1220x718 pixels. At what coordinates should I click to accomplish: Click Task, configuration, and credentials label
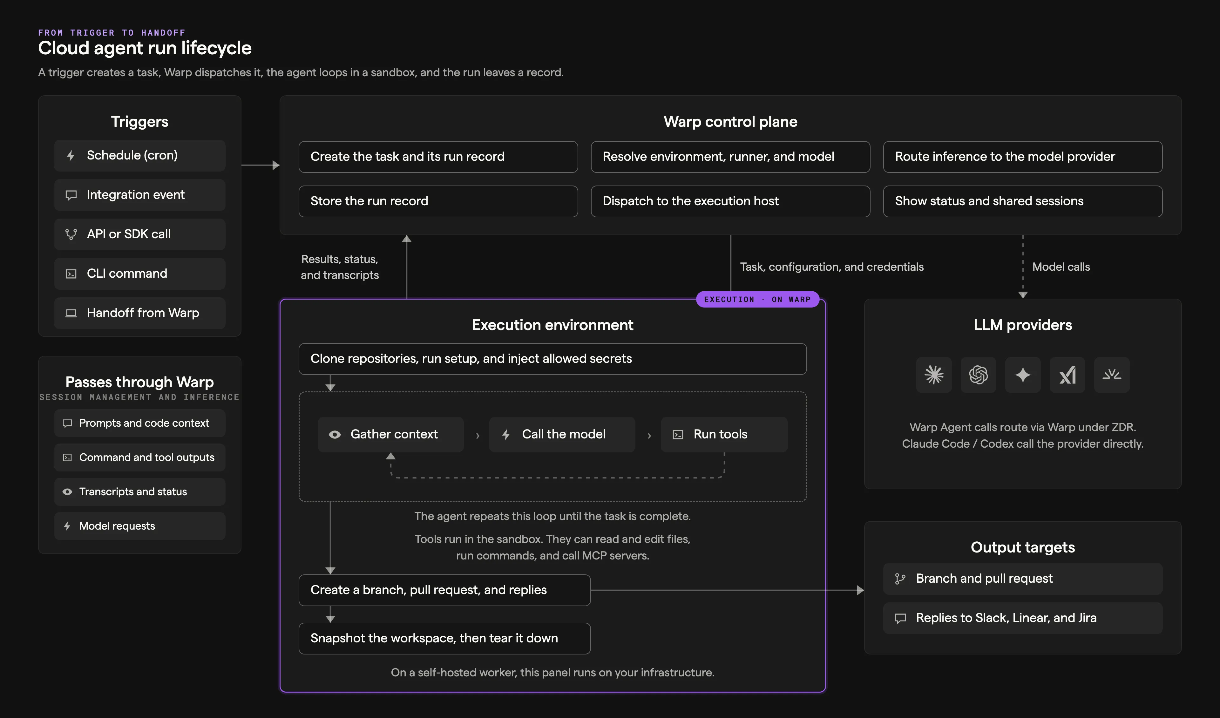click(832, 267)
